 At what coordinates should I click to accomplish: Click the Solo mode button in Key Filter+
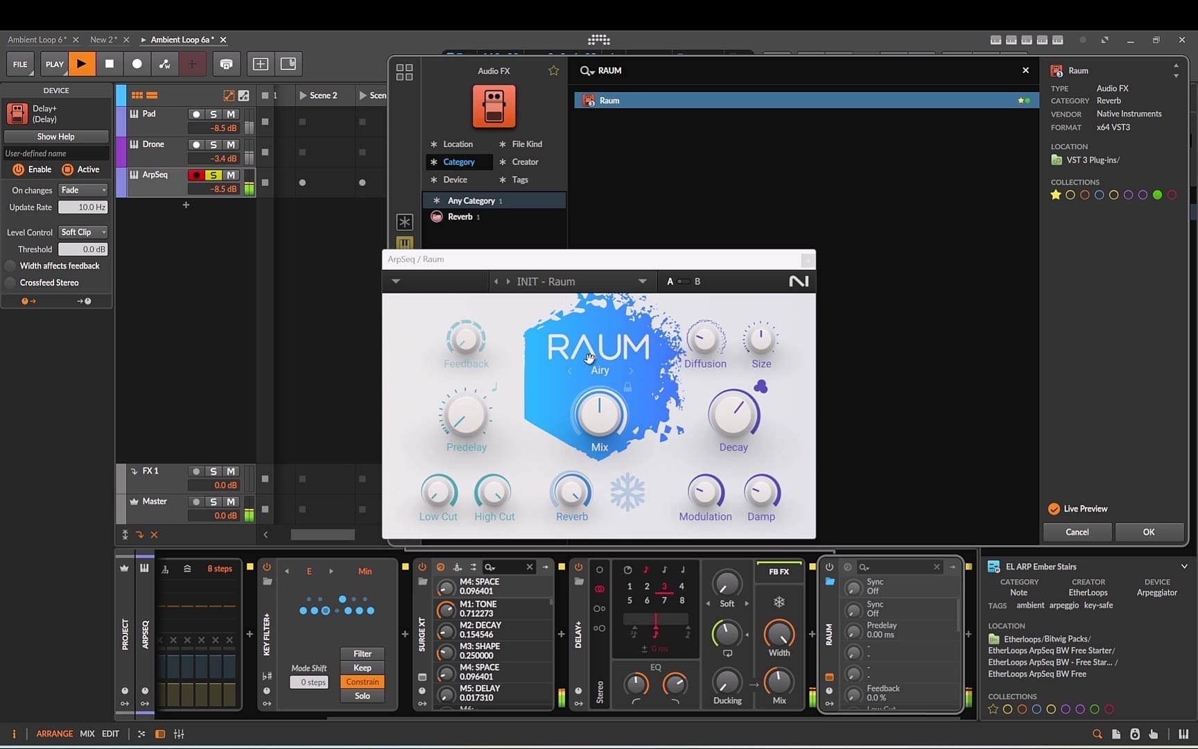[362, 696]
